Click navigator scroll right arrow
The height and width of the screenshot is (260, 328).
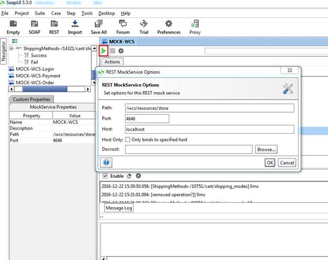88,89
